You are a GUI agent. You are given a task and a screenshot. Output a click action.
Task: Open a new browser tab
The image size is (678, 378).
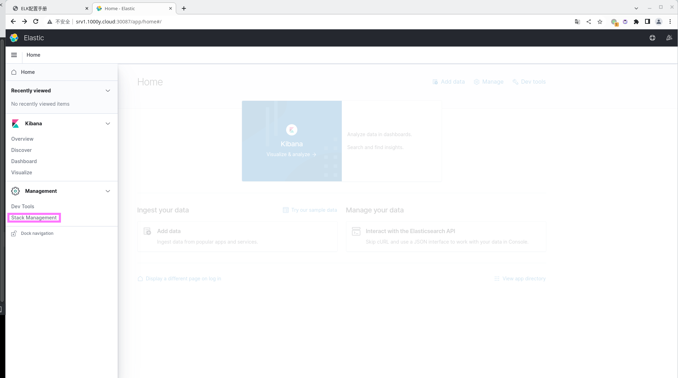(184, 8)
